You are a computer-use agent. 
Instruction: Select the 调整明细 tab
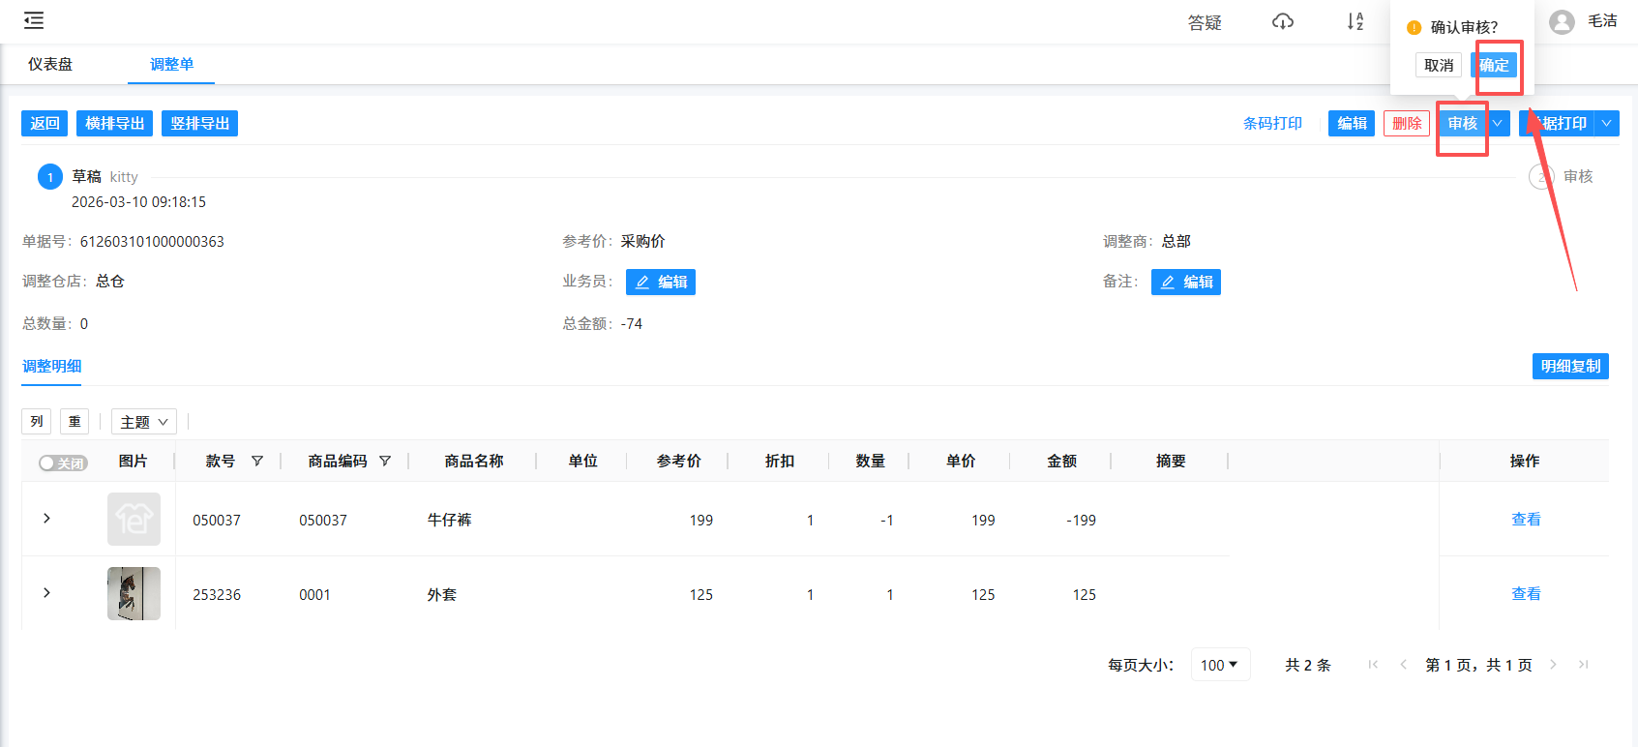tap(52, 367)
